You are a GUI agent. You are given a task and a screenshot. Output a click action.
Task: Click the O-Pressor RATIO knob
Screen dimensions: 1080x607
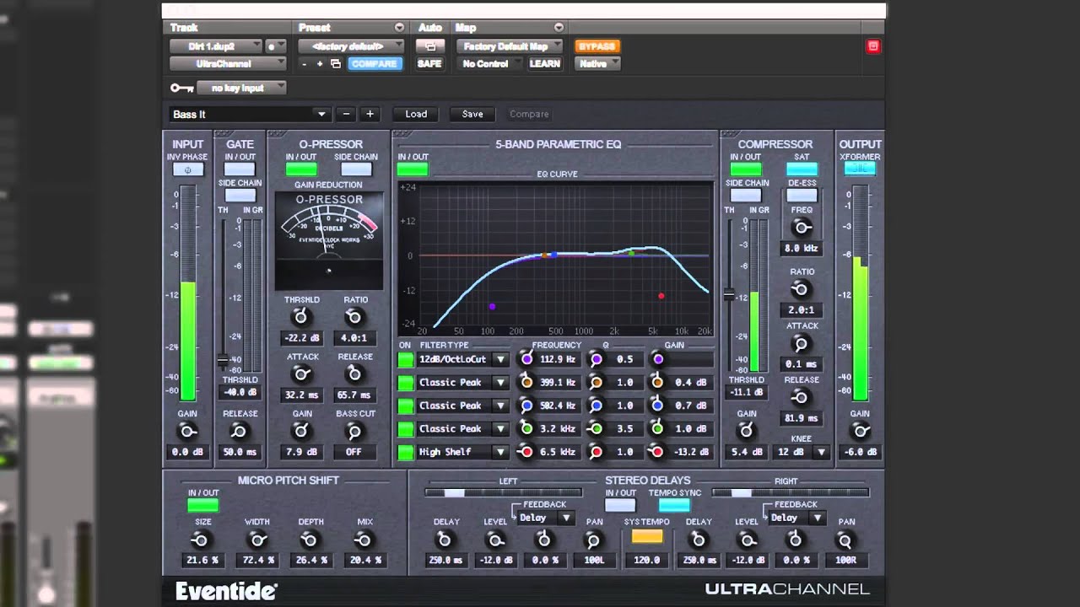[x=354, y=317]
